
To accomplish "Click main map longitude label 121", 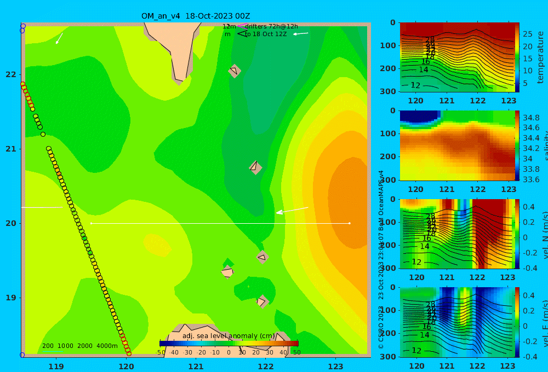I will tap(196, 367).
